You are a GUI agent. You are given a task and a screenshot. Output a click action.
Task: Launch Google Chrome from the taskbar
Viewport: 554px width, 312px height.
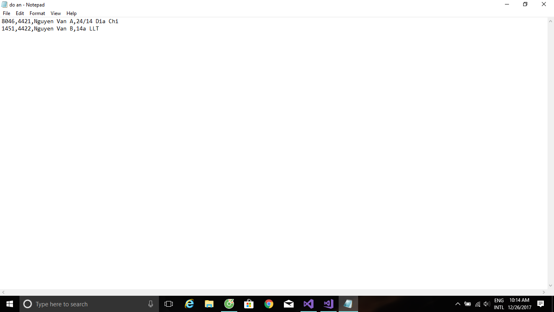tap(268, 304)
